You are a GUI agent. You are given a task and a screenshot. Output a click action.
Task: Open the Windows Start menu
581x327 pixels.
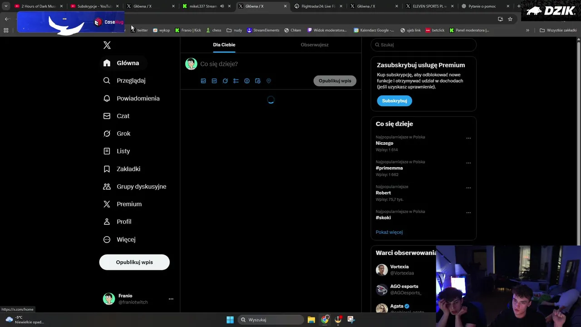(x=230, y=320)
